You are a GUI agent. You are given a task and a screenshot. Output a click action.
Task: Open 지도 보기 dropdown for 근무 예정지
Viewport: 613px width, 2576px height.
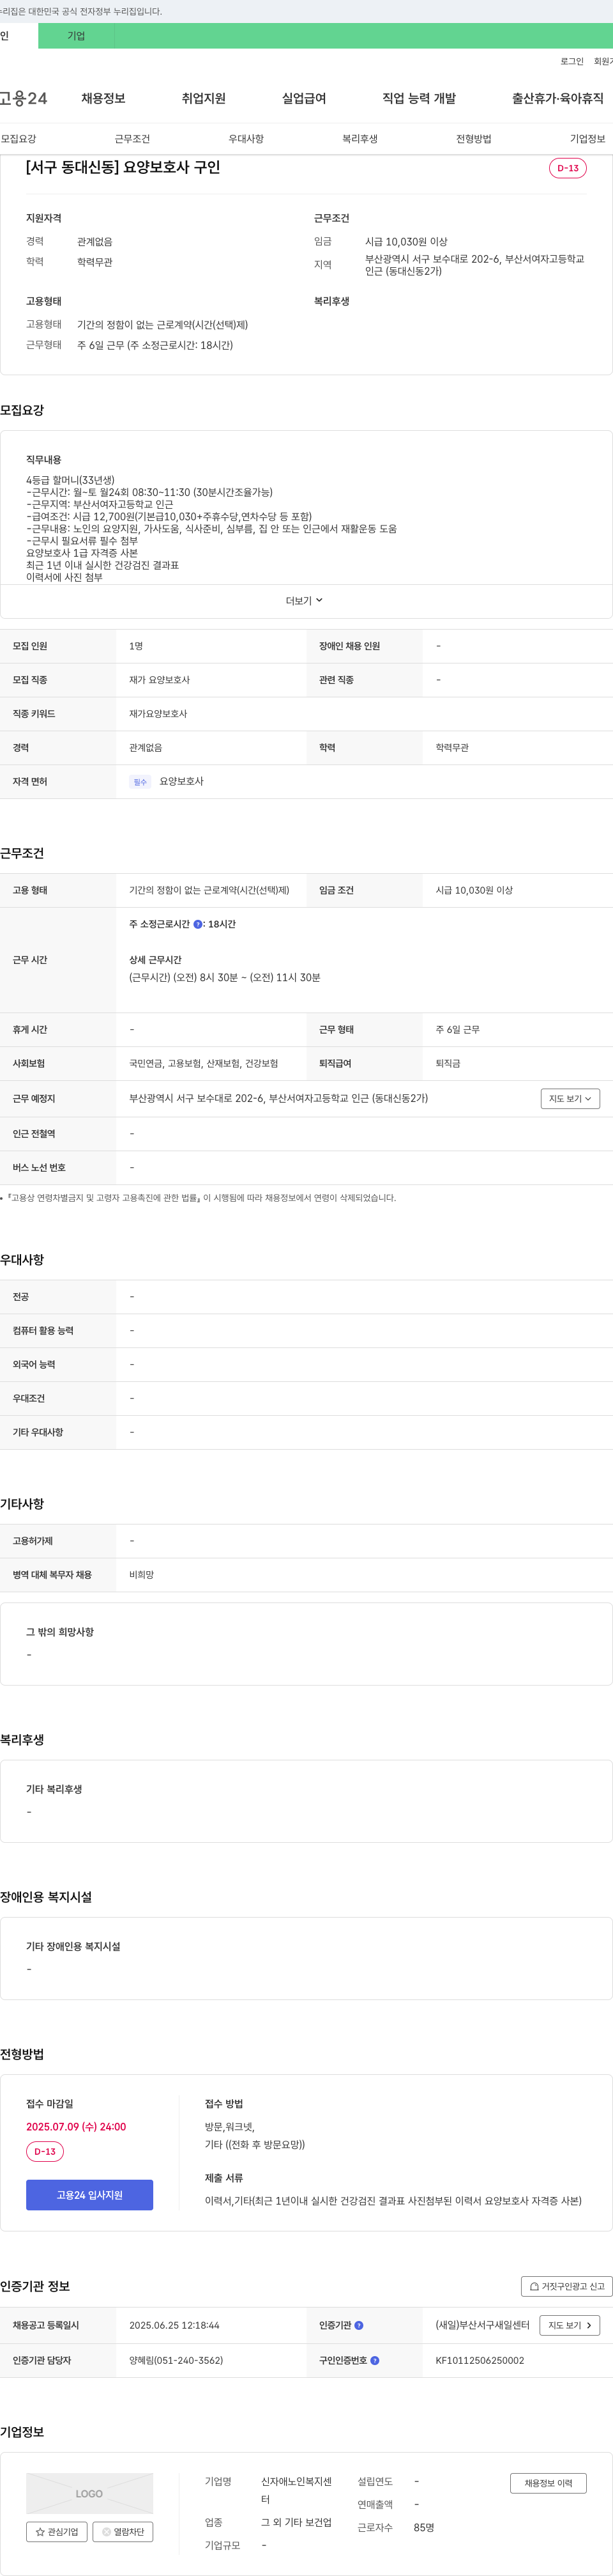coord(570,1098)
